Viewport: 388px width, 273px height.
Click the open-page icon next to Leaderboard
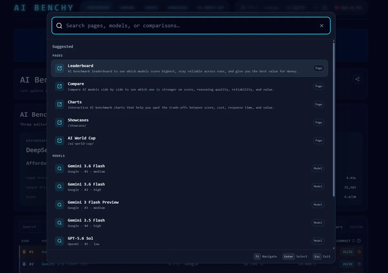click(x=59, y=68)
